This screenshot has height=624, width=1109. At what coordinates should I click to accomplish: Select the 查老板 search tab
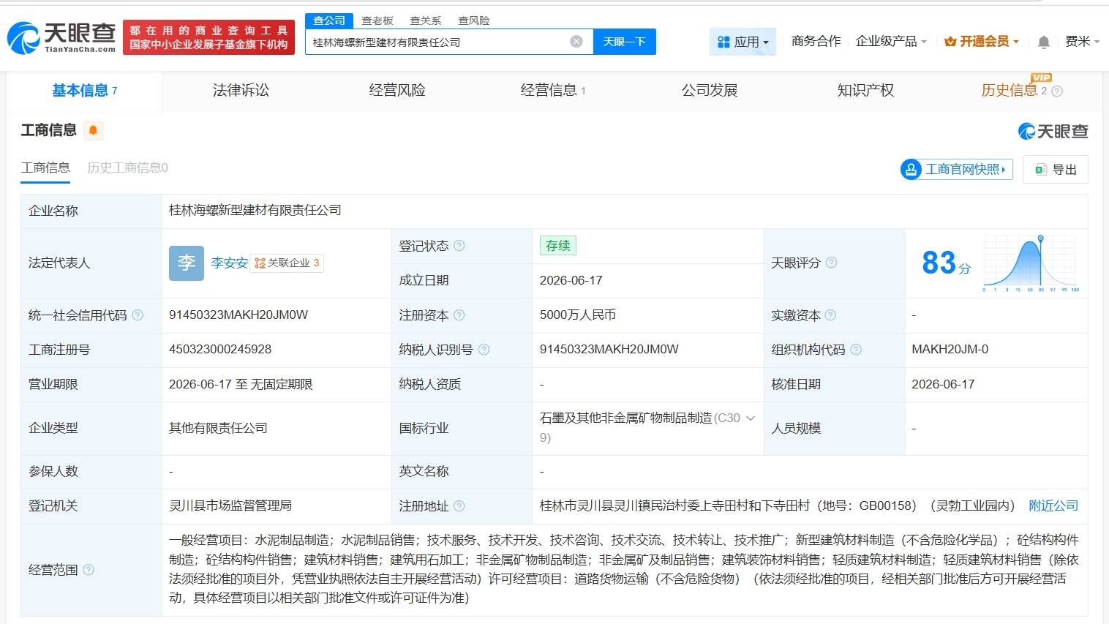[377, 20]
